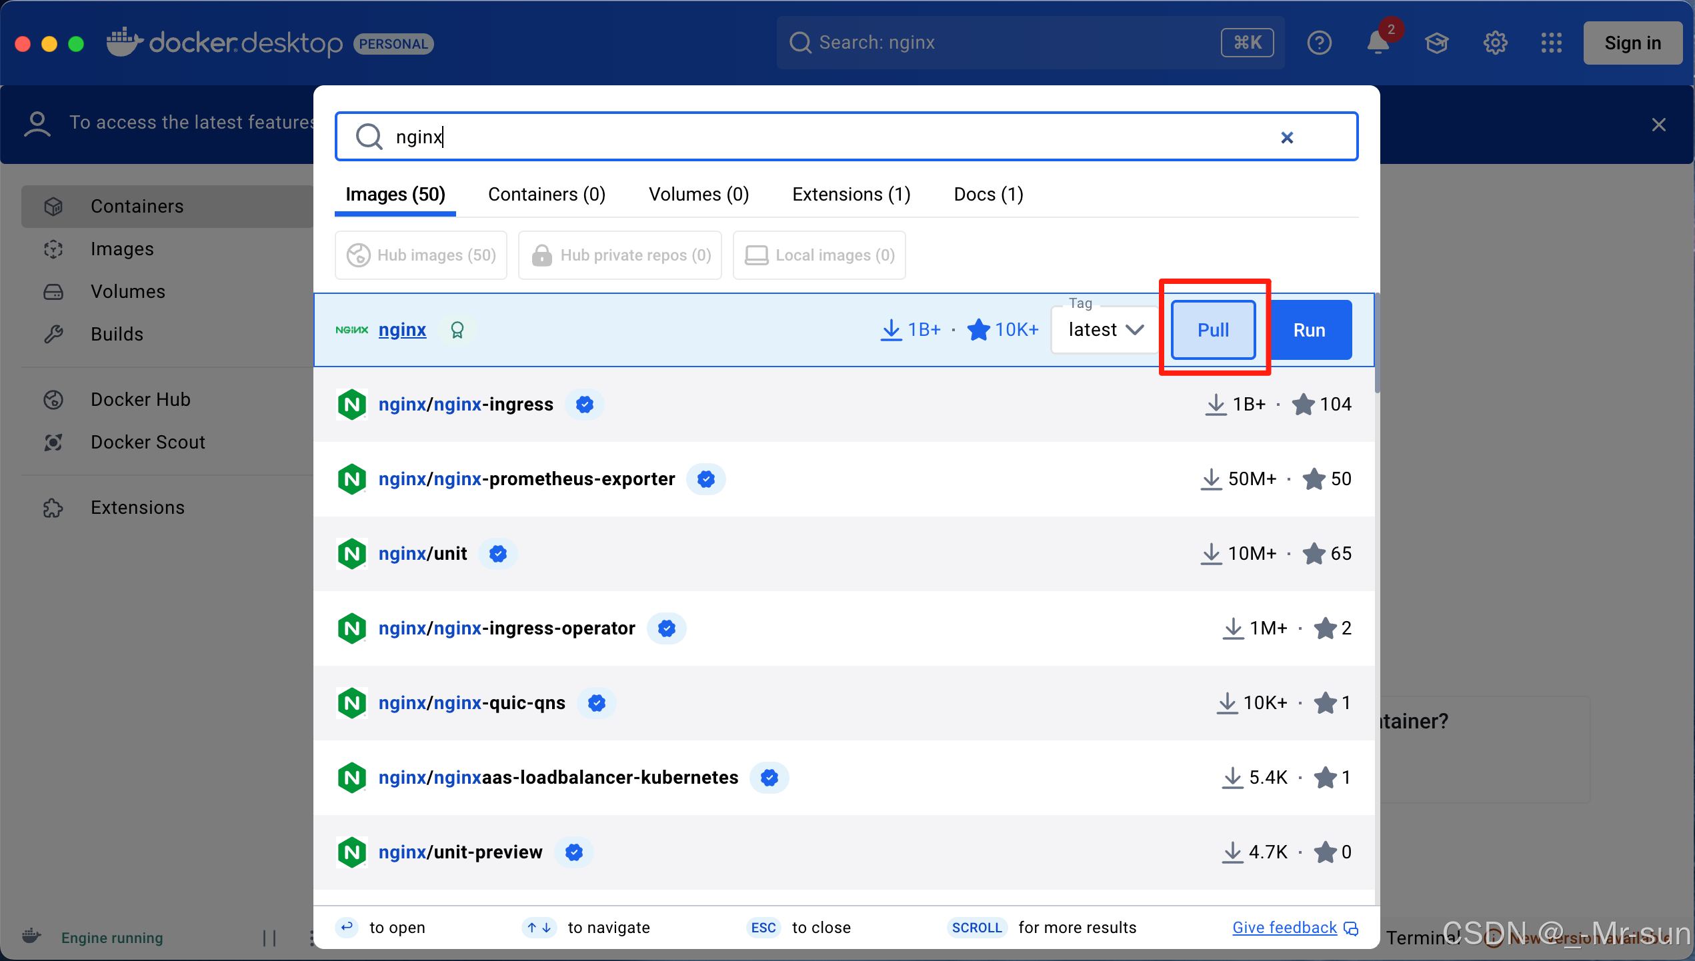Screen dimensions: 1695x961
Task: Toggle the Hub private repos (0) filter
Action: pyautogui.click(x=620, y=255)
